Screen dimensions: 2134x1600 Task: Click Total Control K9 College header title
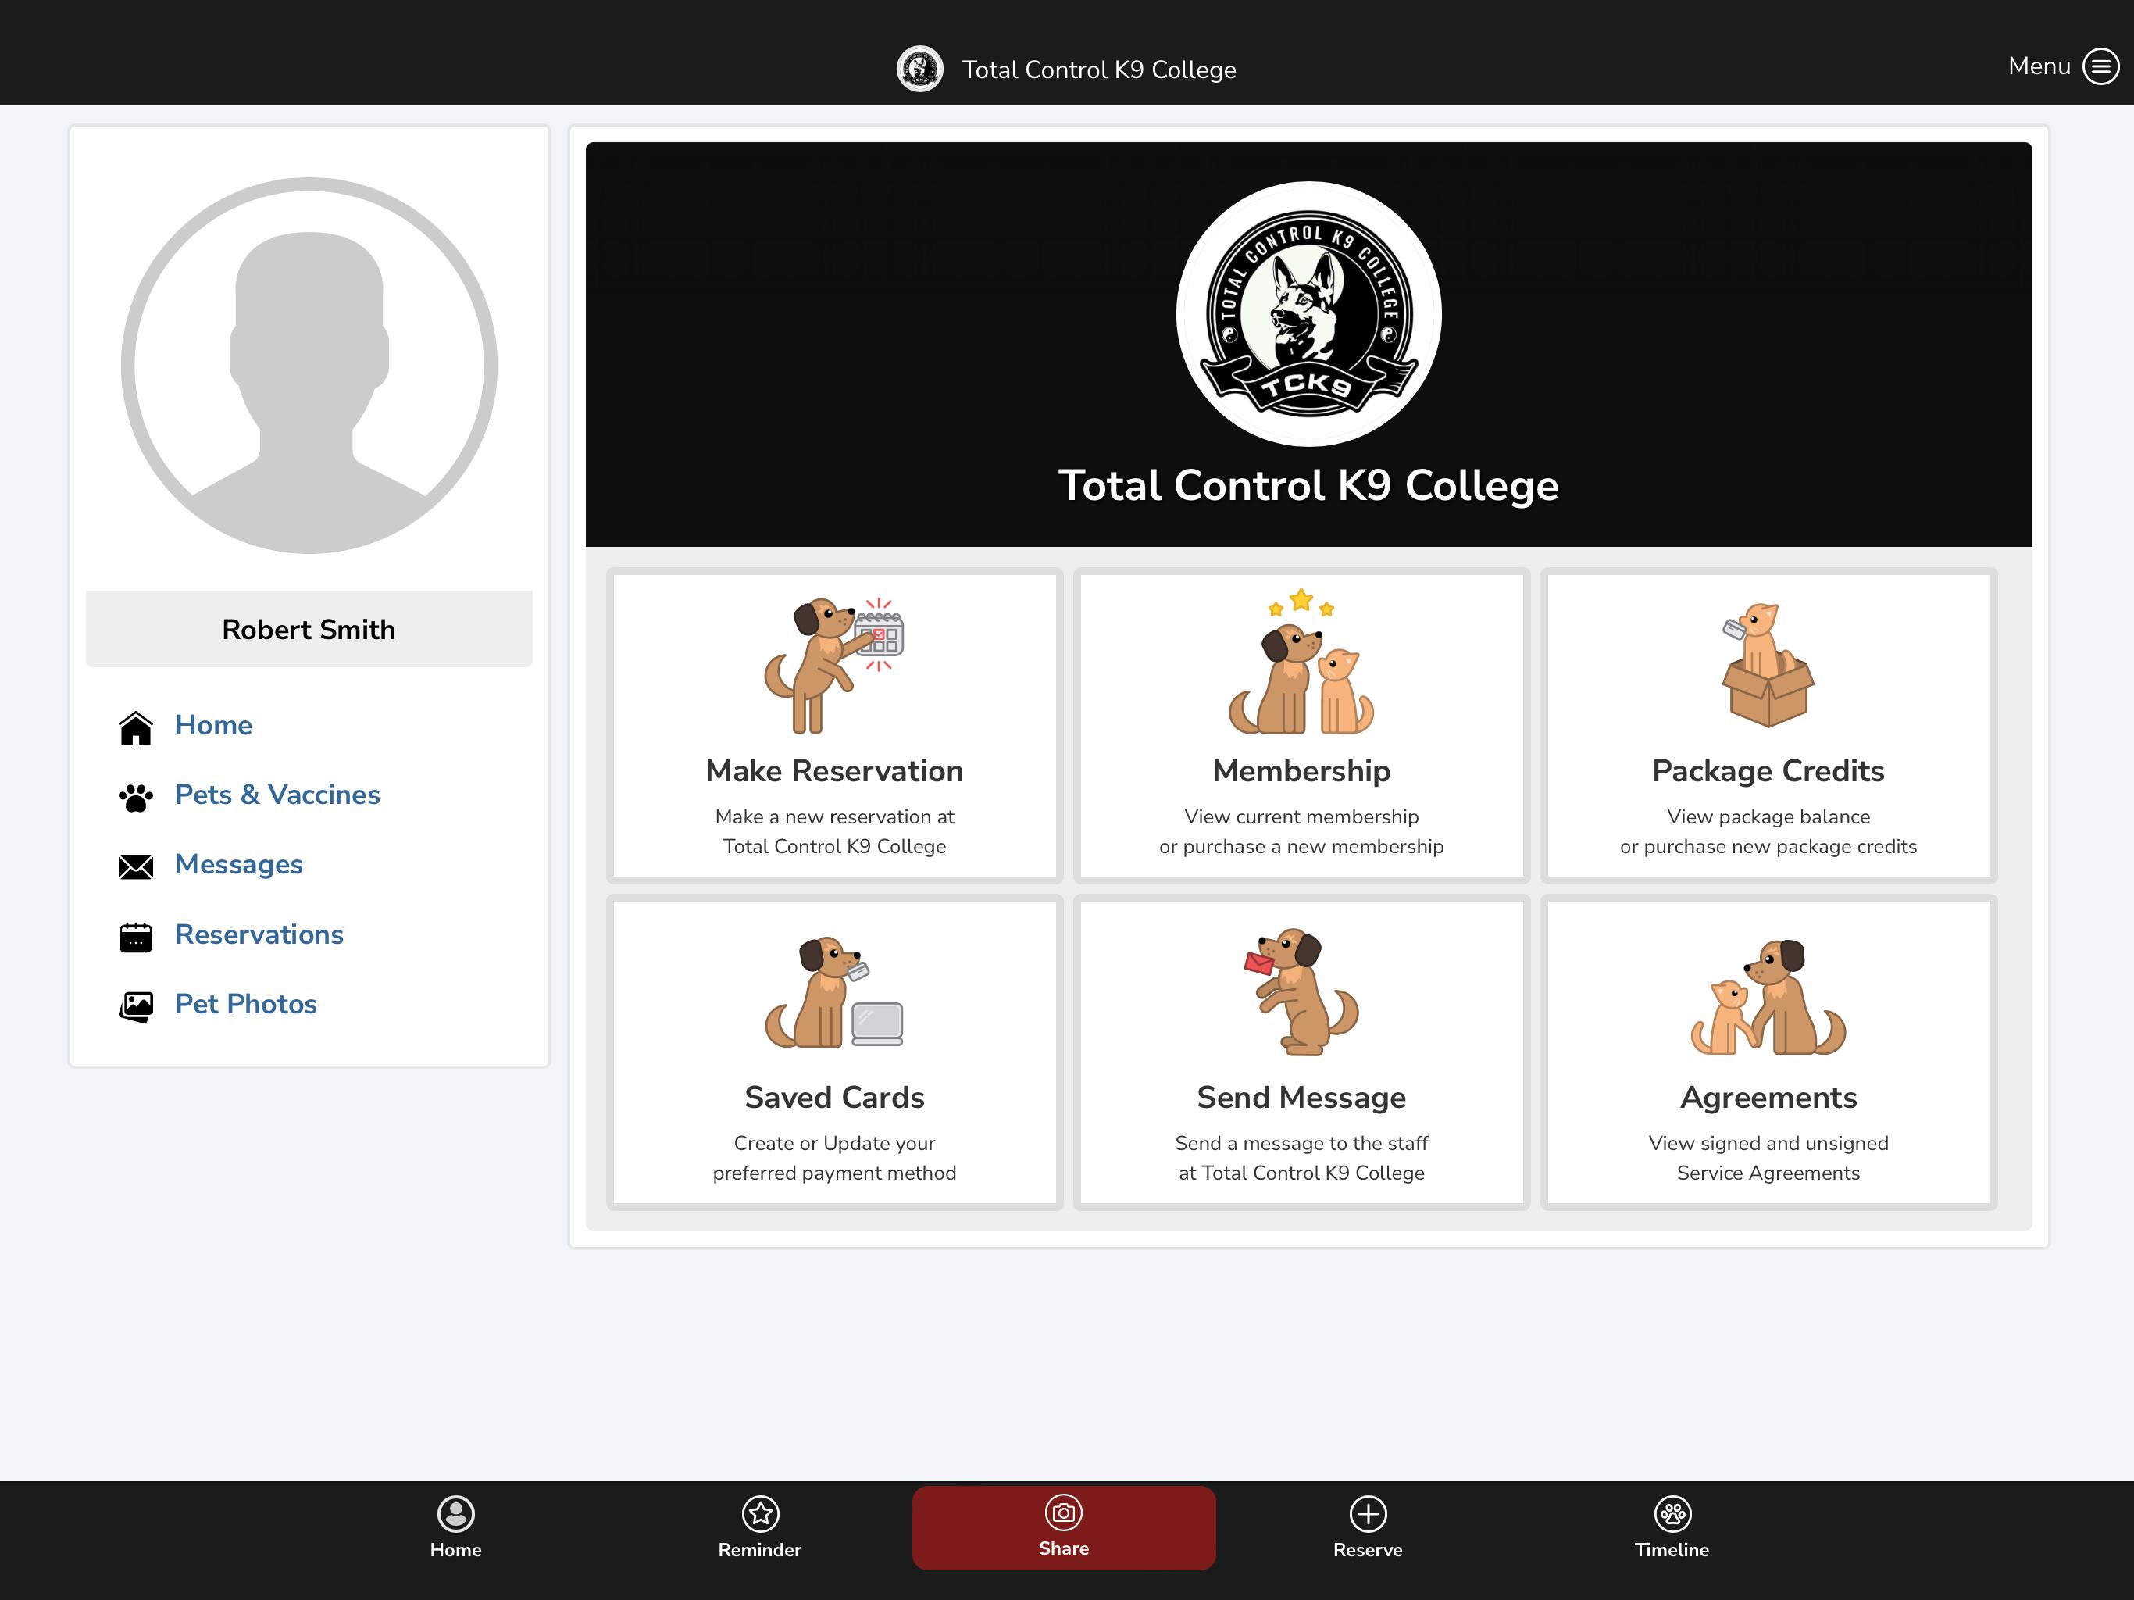[x=1099, y=70]
